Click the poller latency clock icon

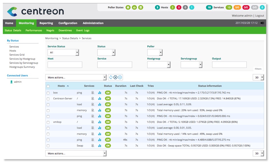click(128, 7)
